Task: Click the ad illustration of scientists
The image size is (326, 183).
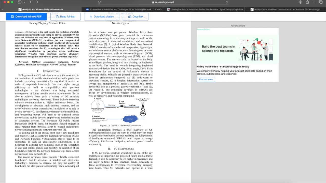Action: pyautogui.click(x=256, y=49)
